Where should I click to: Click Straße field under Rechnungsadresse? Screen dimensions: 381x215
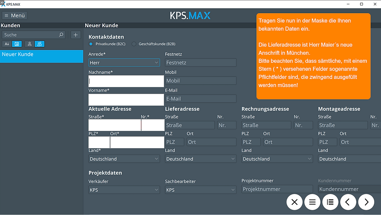point(266,125)
